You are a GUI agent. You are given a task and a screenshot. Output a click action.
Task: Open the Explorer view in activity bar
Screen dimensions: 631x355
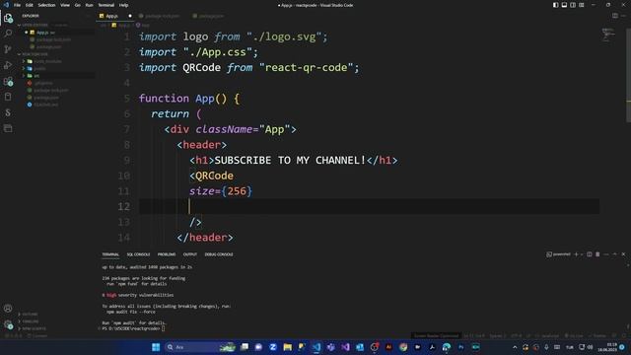coord(8,18)
